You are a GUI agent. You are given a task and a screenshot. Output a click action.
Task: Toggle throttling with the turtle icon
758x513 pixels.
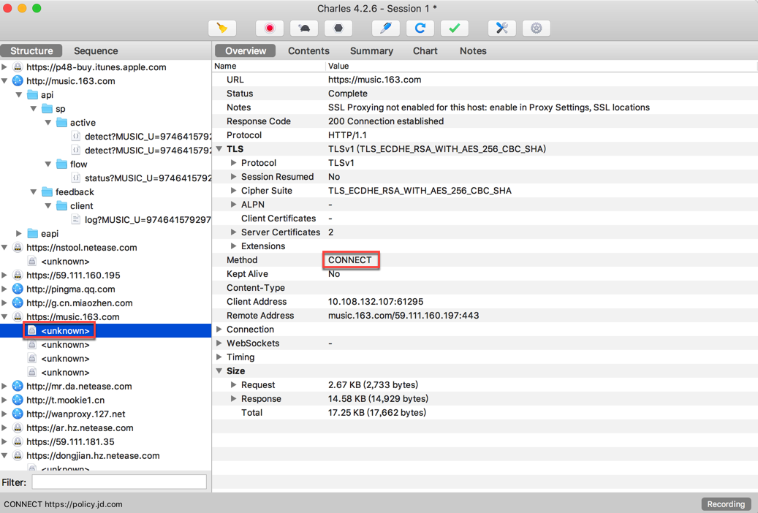[304, 28]
